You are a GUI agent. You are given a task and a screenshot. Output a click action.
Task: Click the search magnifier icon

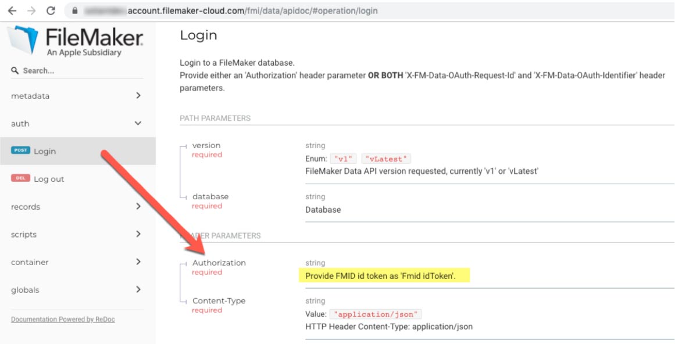pyautogui.click(x=15, y=70)
